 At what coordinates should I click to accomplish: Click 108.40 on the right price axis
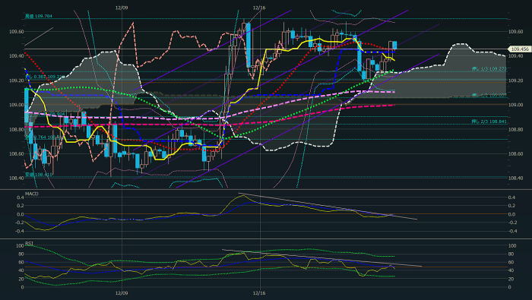coord(516,178)
